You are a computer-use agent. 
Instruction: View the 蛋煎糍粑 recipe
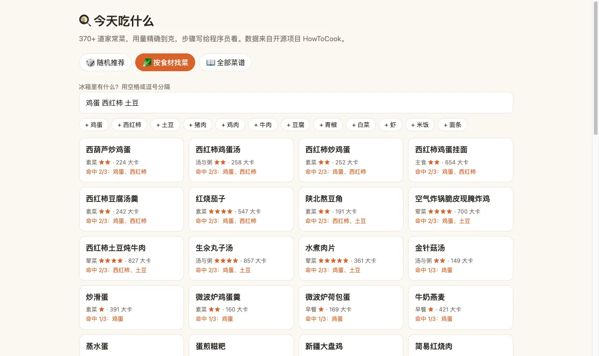point(241,345)
